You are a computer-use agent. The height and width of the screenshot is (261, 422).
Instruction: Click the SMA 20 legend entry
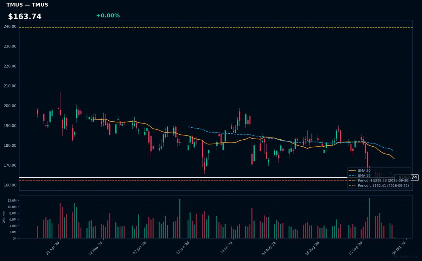tap(359, 171)
